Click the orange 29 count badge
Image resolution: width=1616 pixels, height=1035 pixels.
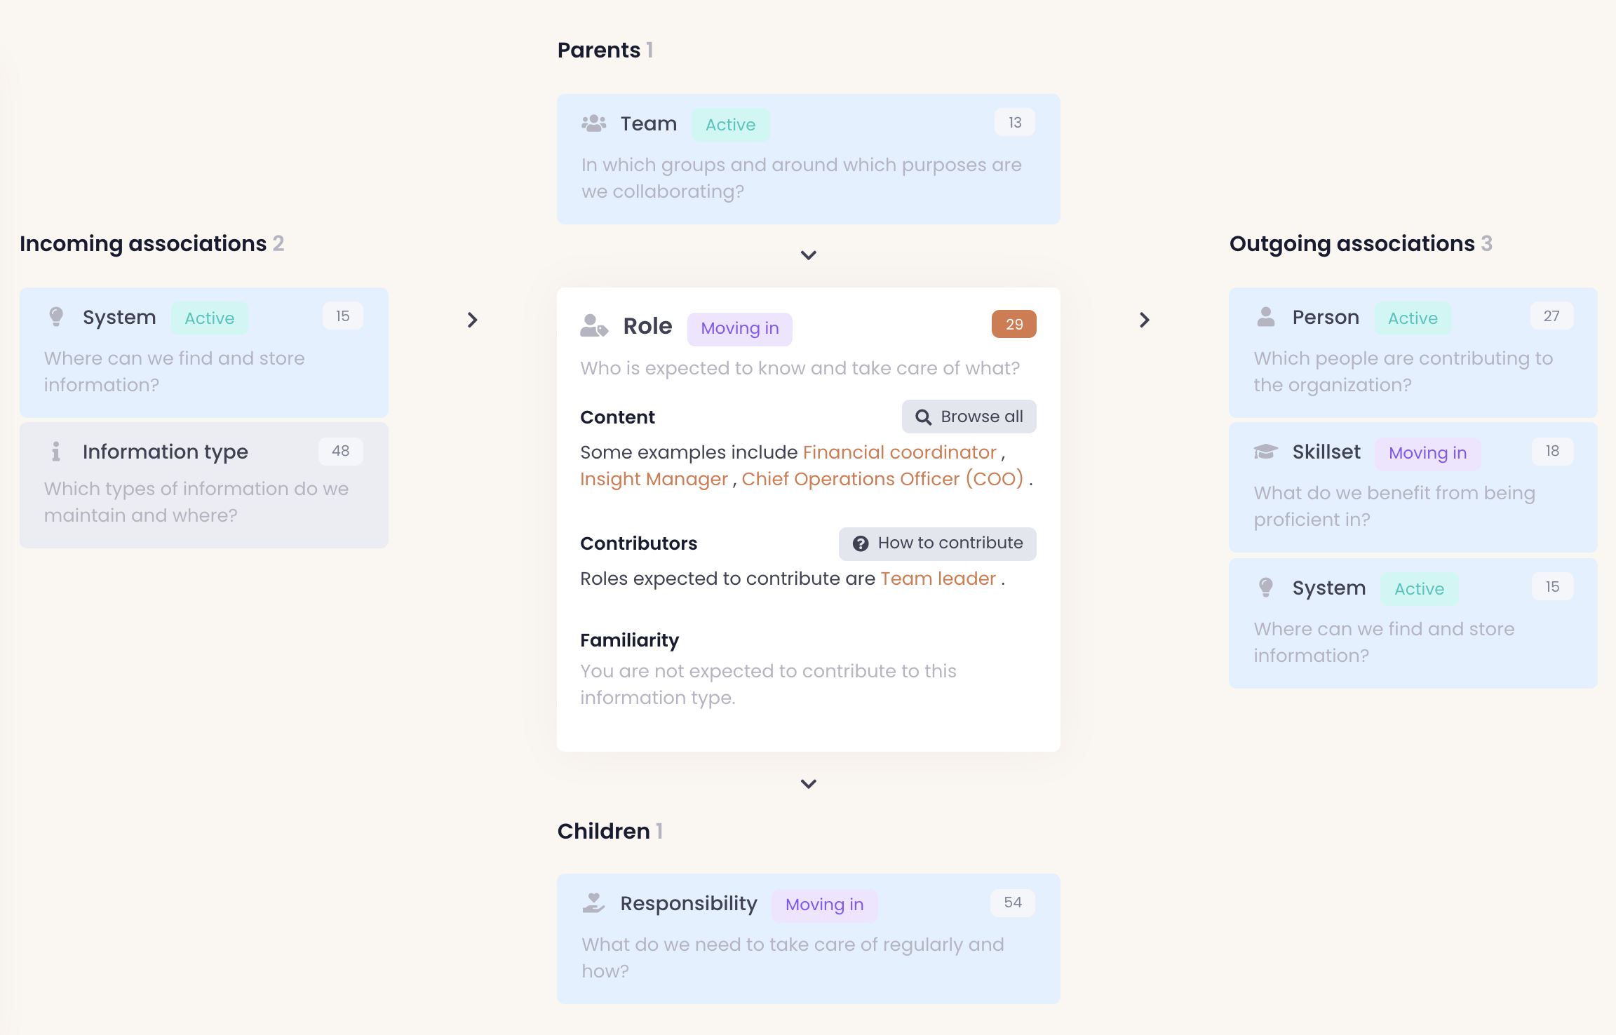coord(1014,324)
